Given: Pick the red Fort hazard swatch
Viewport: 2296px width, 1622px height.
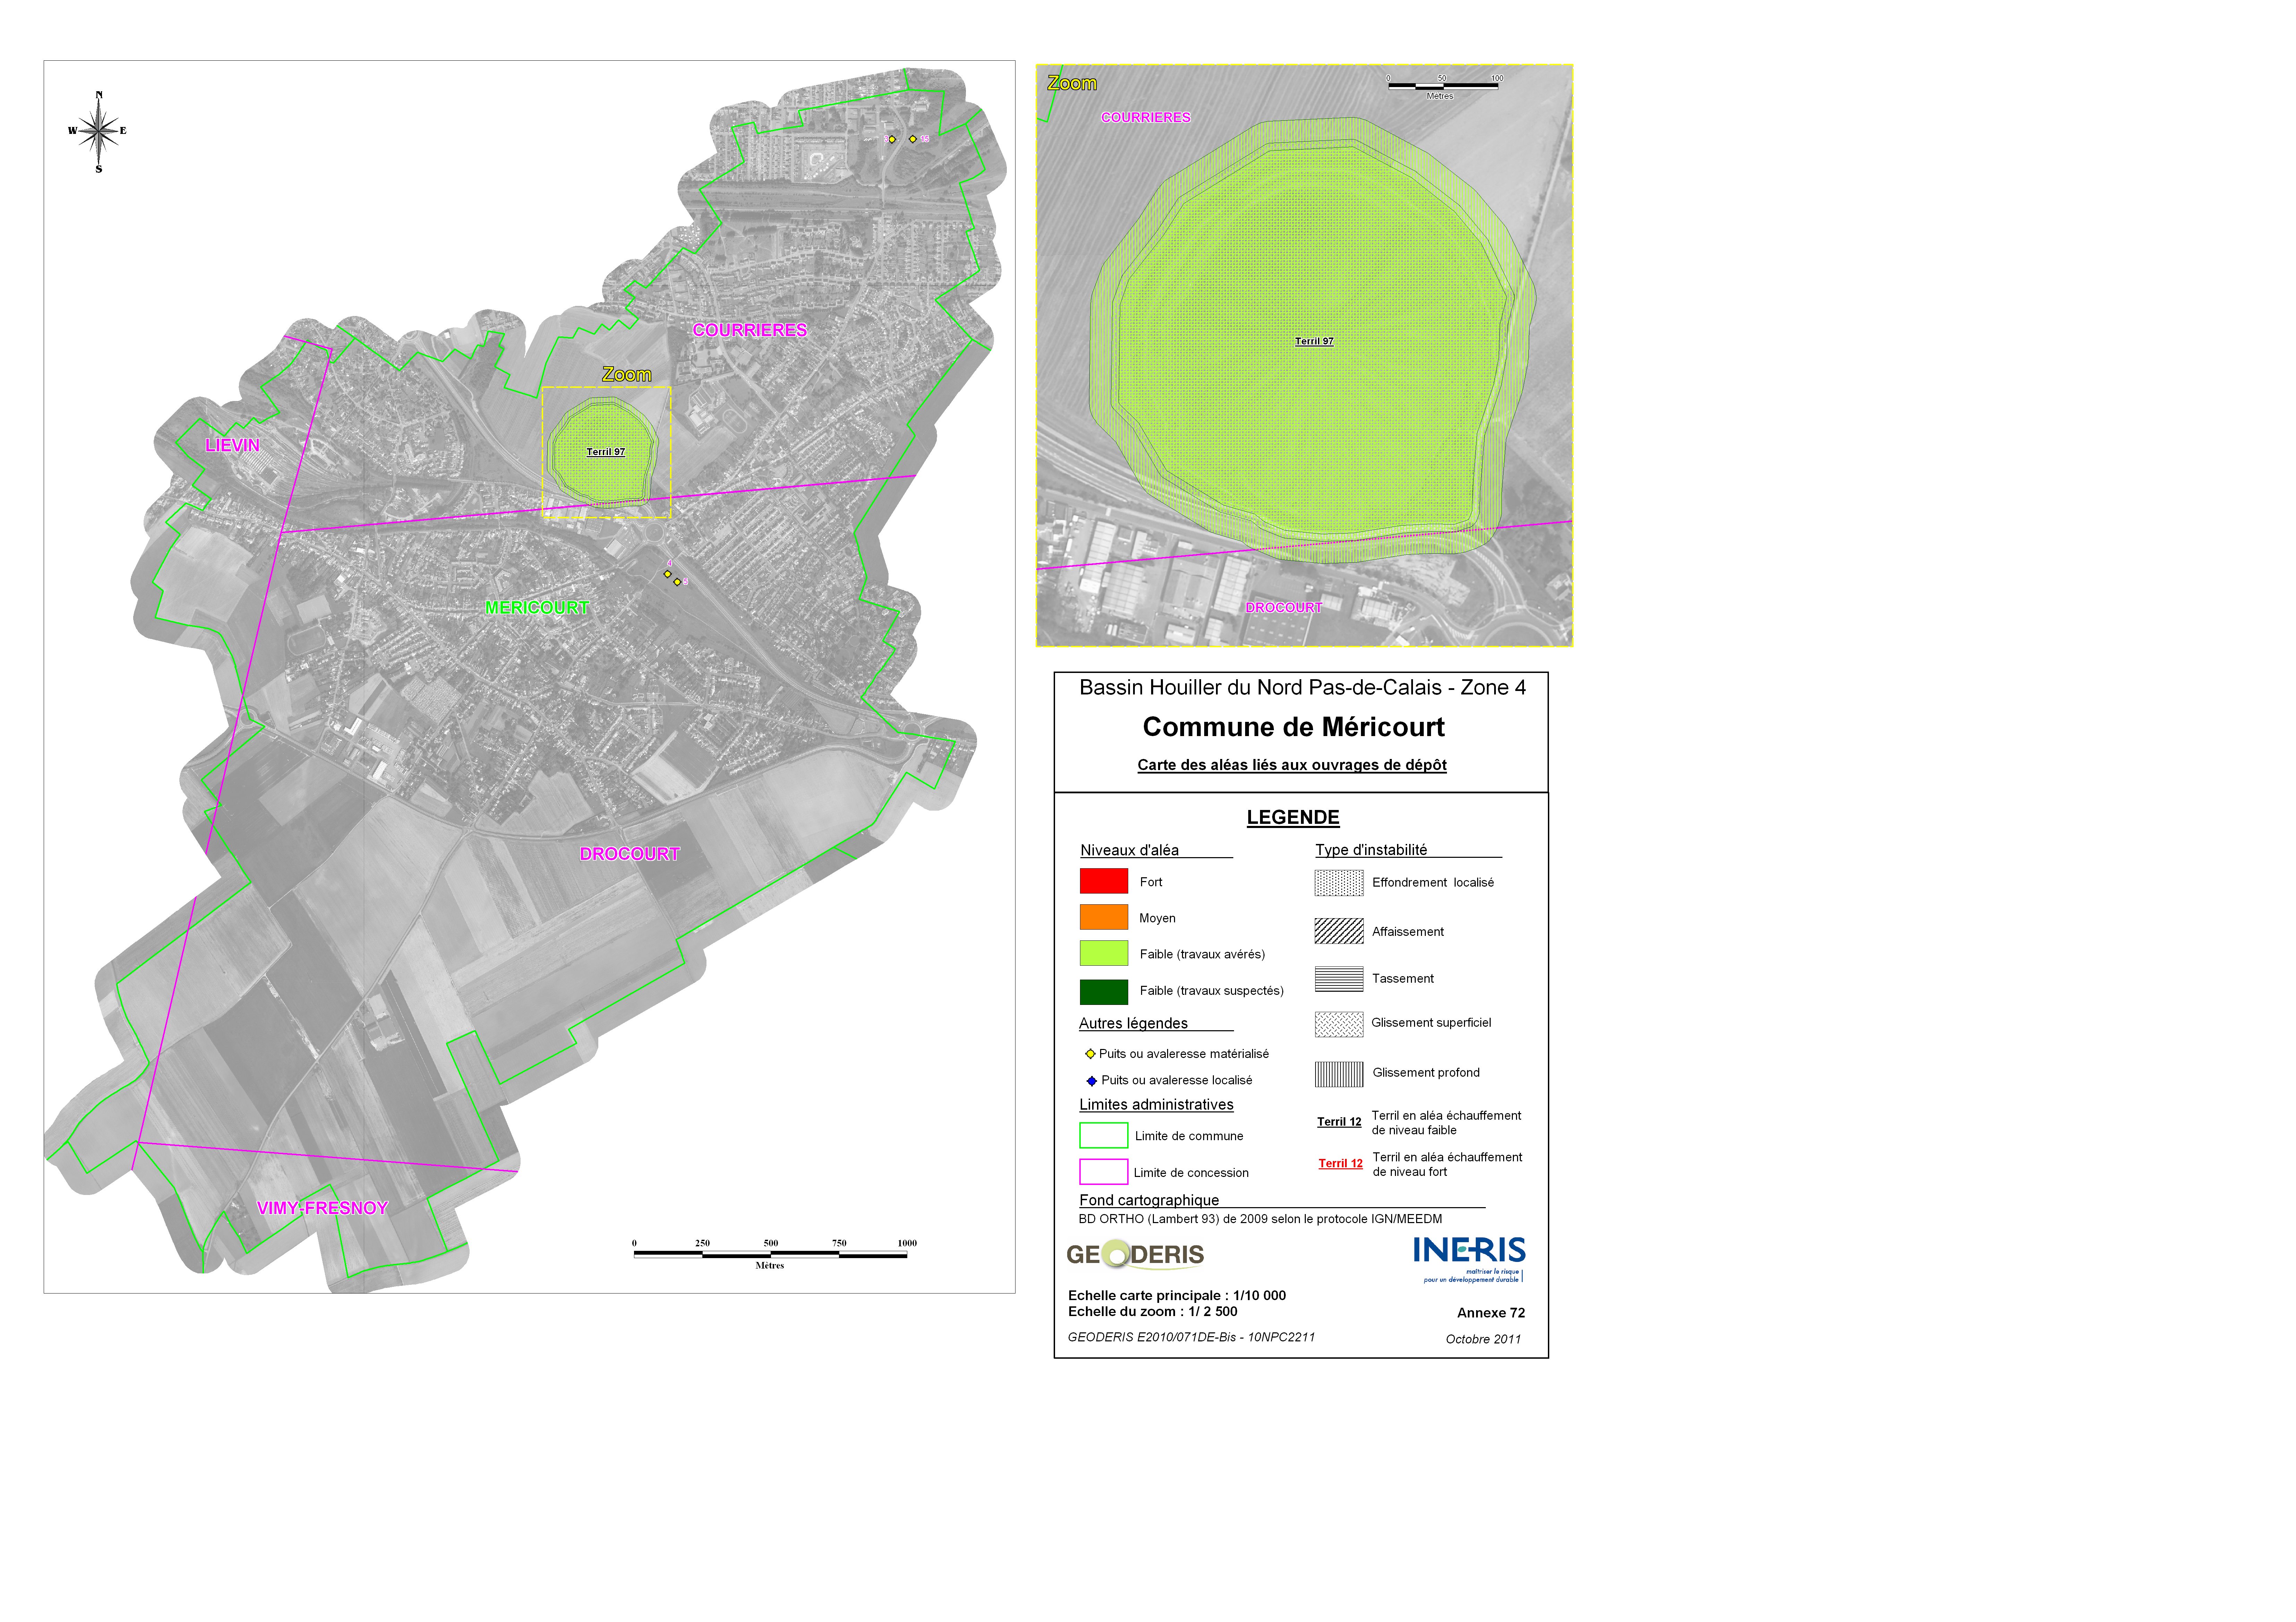Looking at the screenshot, I should coord(1104,881).
